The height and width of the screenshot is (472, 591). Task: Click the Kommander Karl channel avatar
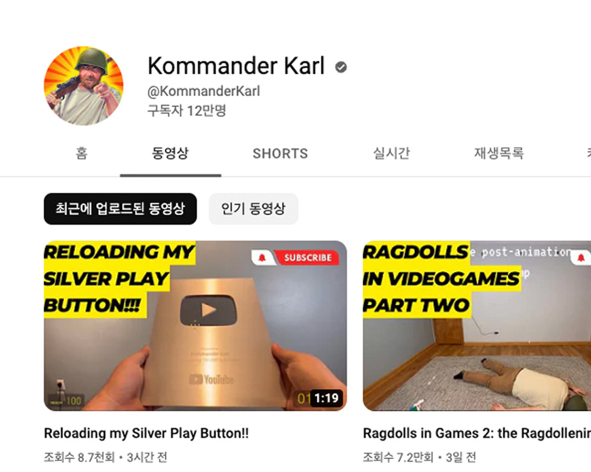point(84,86)
